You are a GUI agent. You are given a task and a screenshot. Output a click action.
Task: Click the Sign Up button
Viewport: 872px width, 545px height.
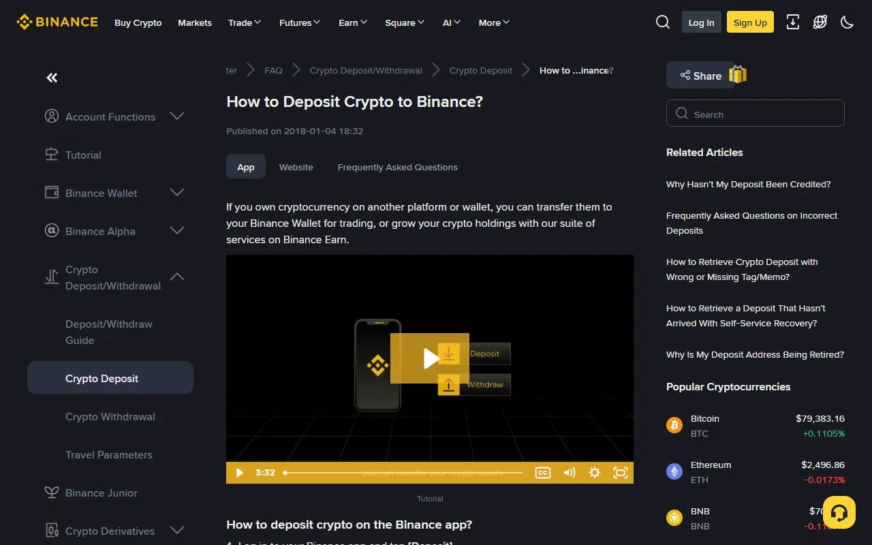(x=750, y=22)
